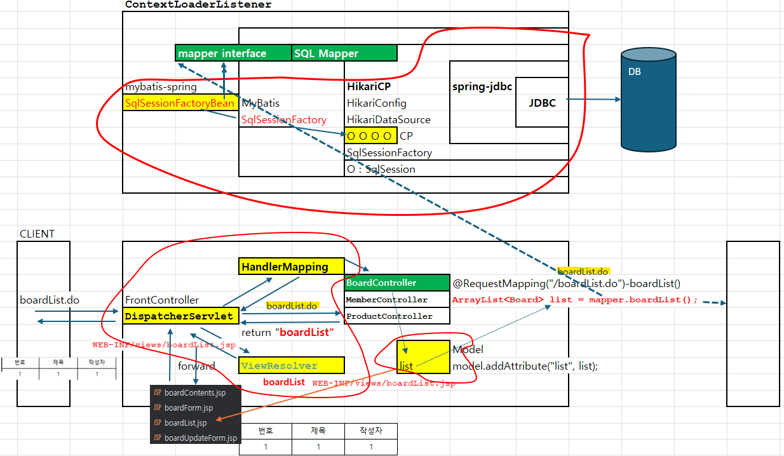Click the ContextLoaderListener title text
Viewport: 784px width, 456px height.
(198, 4)
